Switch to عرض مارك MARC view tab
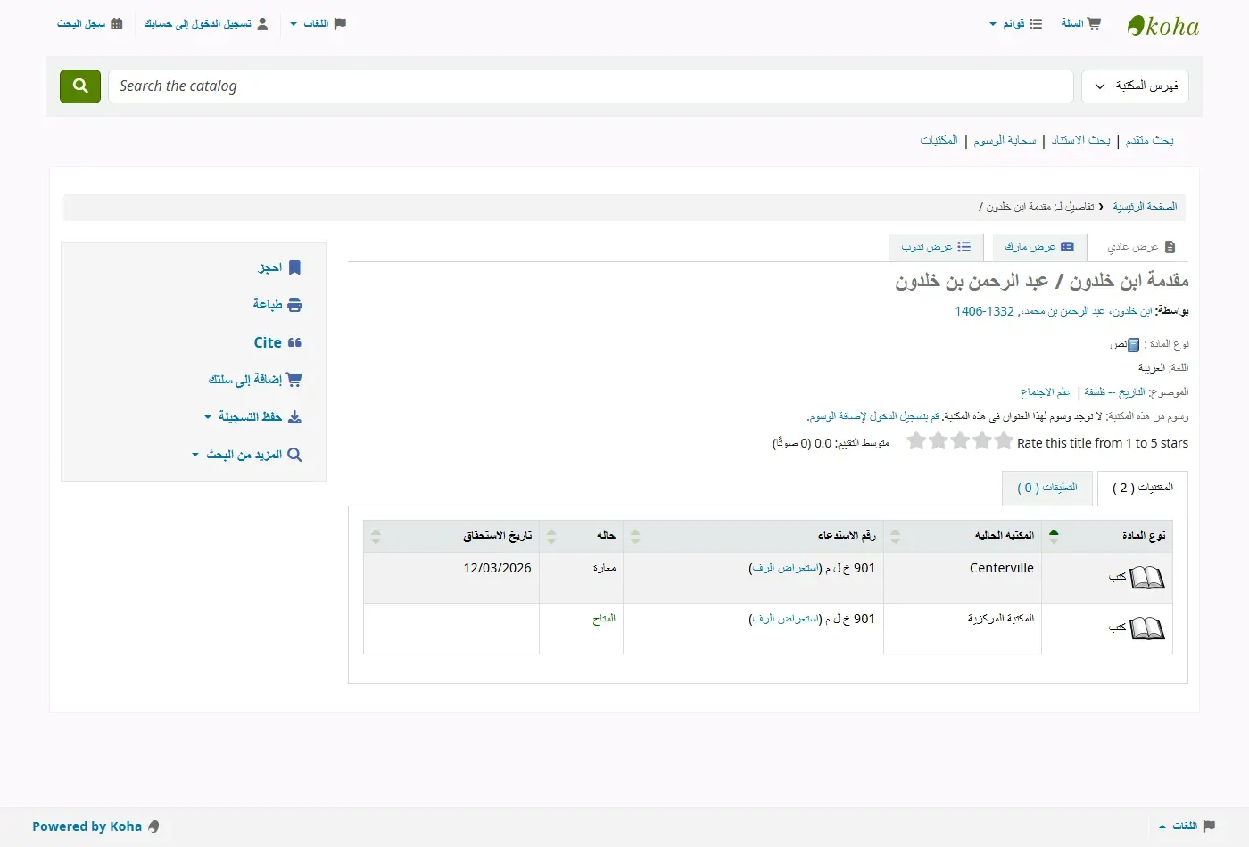This screenshot has width=1249, height=847. 1039,247
